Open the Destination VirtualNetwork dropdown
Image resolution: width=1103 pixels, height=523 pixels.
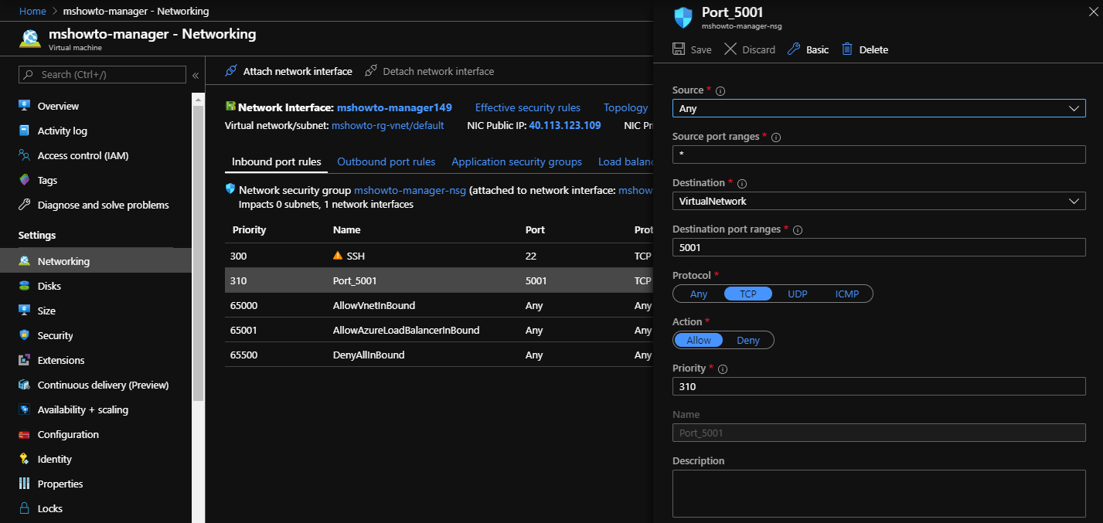coord(879,201)
